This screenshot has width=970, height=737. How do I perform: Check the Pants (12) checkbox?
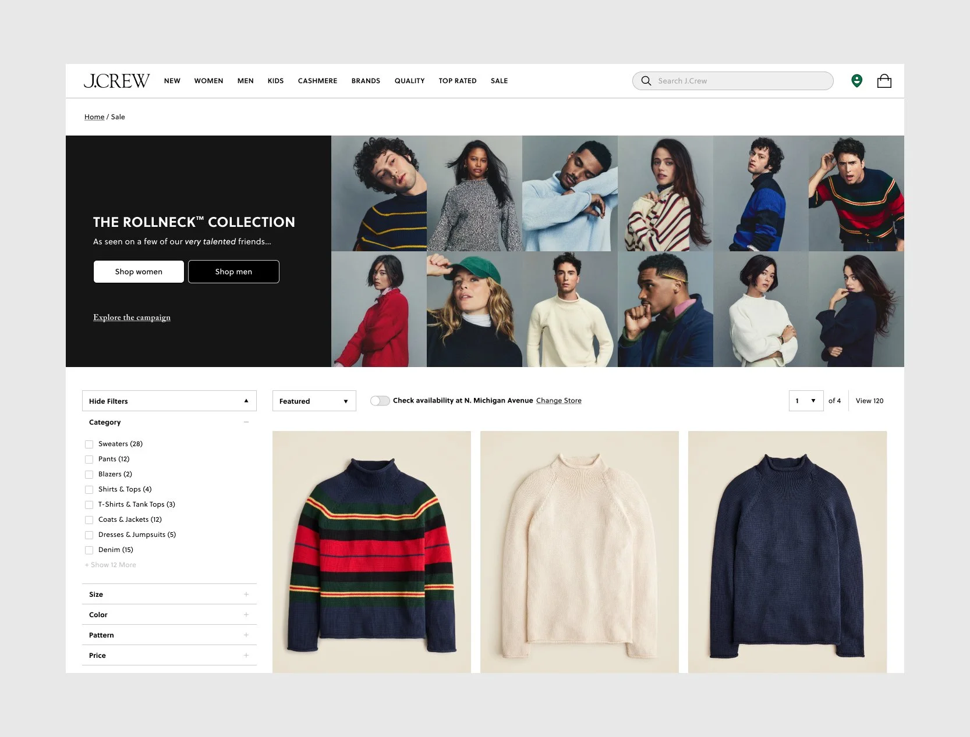click(x=89, y=460)
